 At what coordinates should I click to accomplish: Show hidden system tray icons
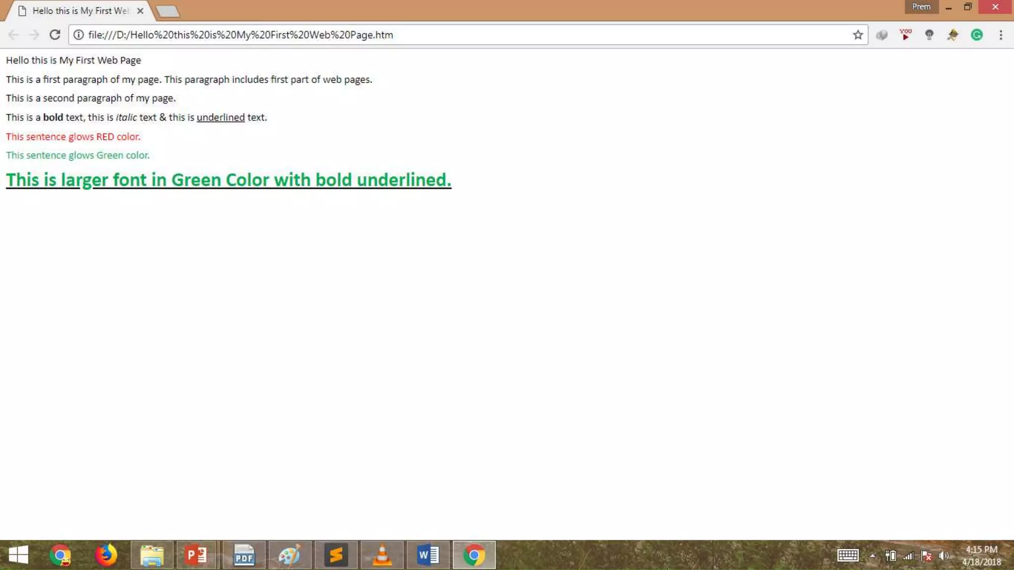coord(872,556)
